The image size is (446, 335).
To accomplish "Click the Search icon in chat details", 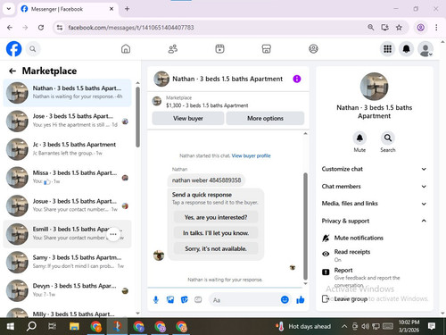I will [388, 138].
